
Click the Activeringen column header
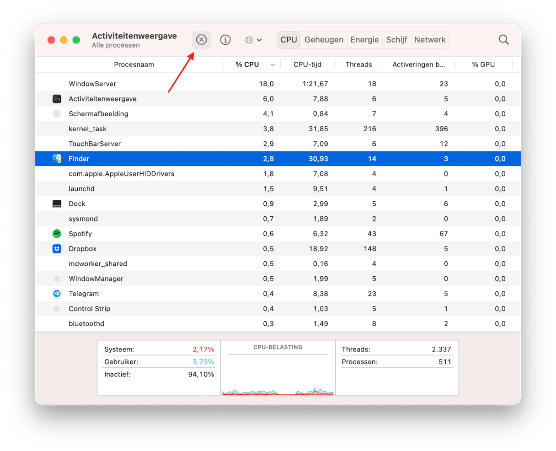418,64
